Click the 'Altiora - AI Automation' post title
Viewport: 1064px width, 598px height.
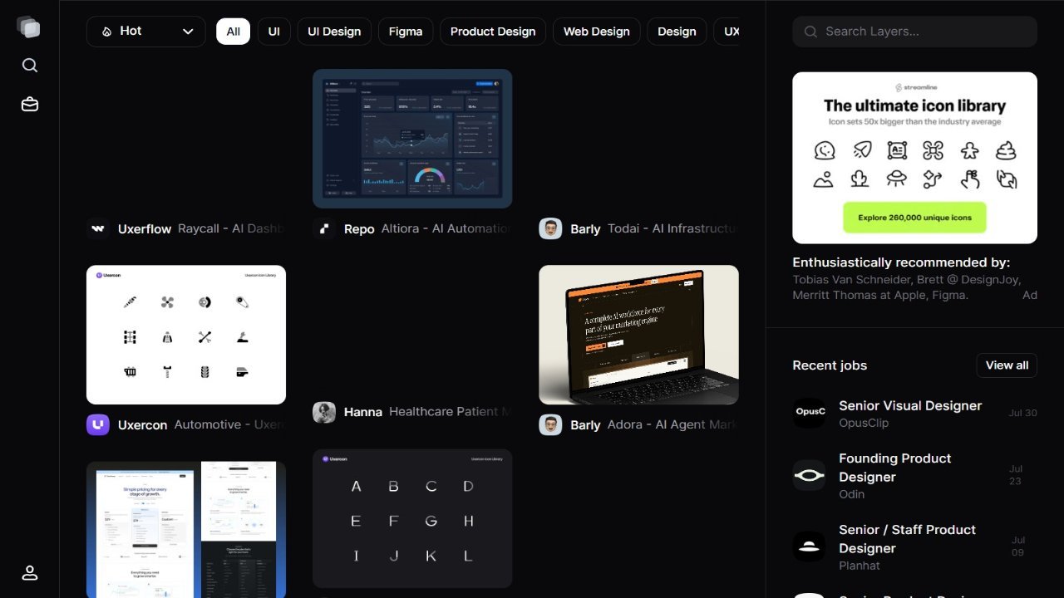coord(446,229)
